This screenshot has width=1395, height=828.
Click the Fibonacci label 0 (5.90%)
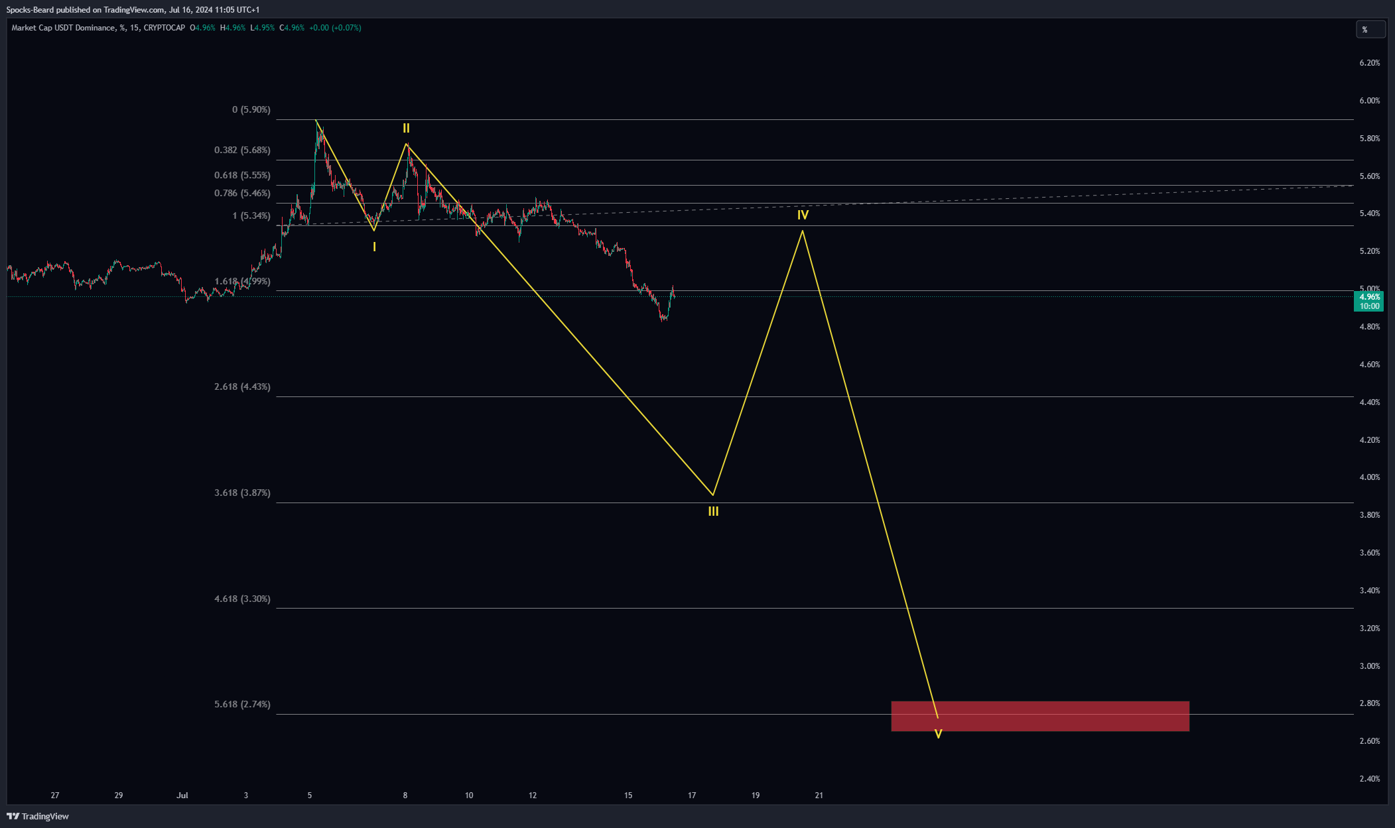[251, 110]
